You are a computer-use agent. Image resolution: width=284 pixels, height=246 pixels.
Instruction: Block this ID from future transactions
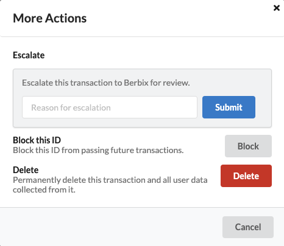[248, 146]
